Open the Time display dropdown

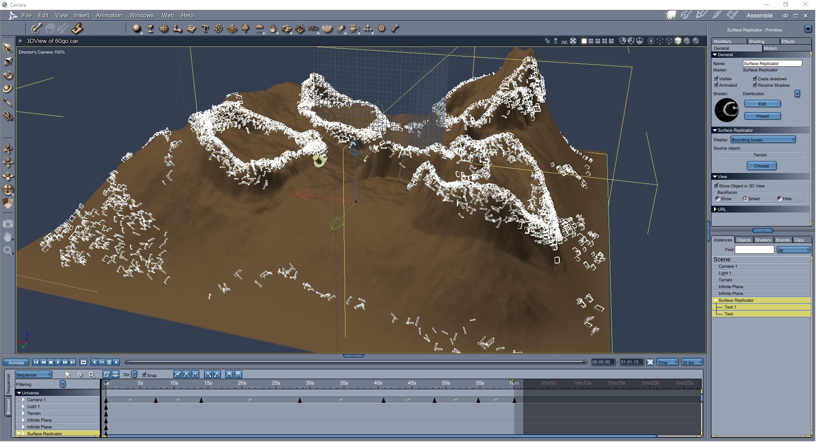pos(667,362)
